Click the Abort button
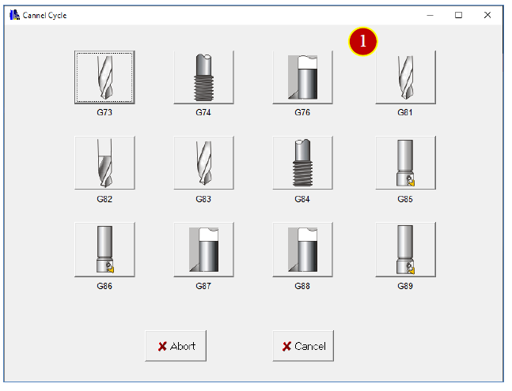512x391 pixels. click(x=176, y=346)
